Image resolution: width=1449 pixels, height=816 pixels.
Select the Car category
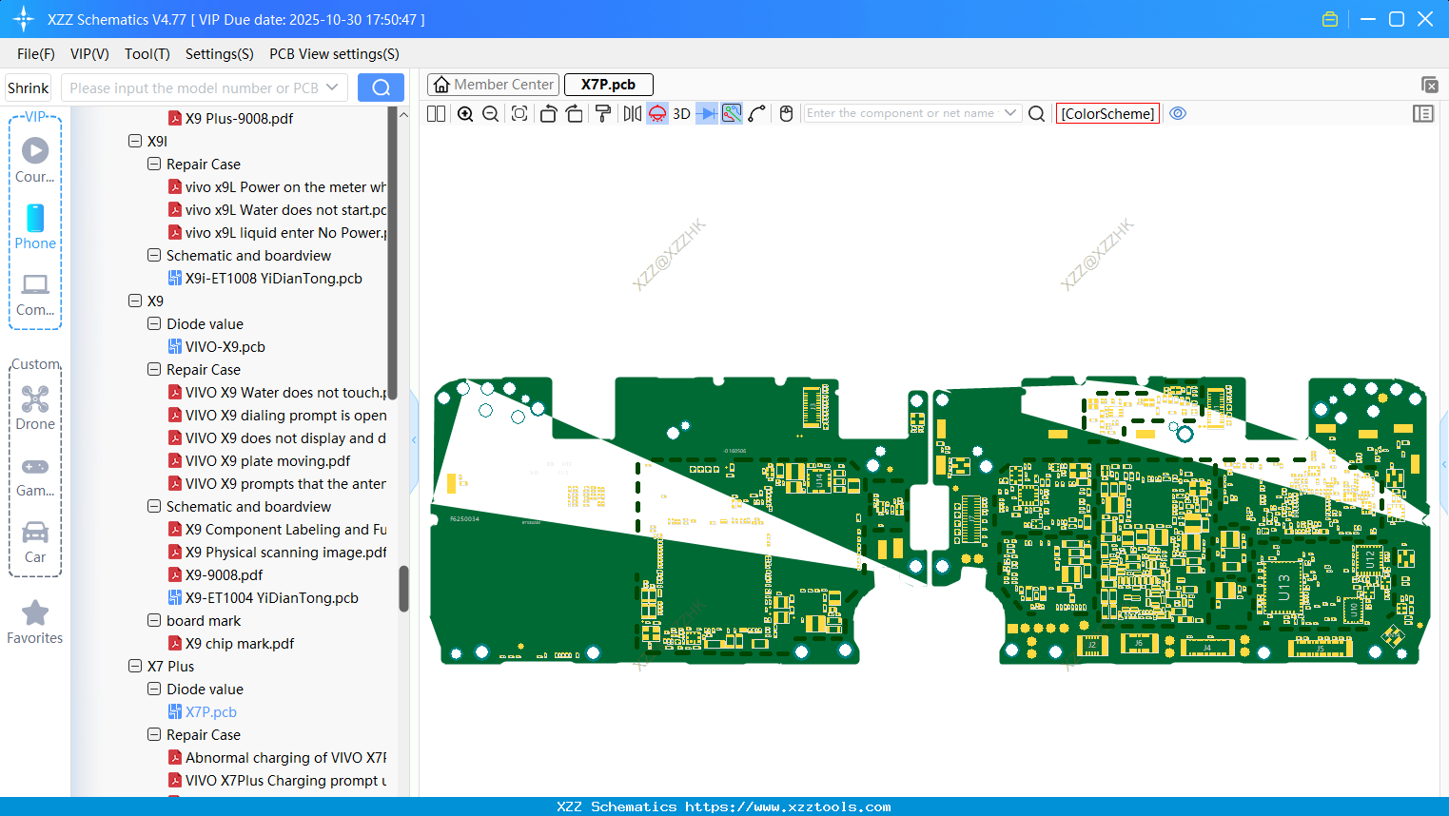[35, 542]
